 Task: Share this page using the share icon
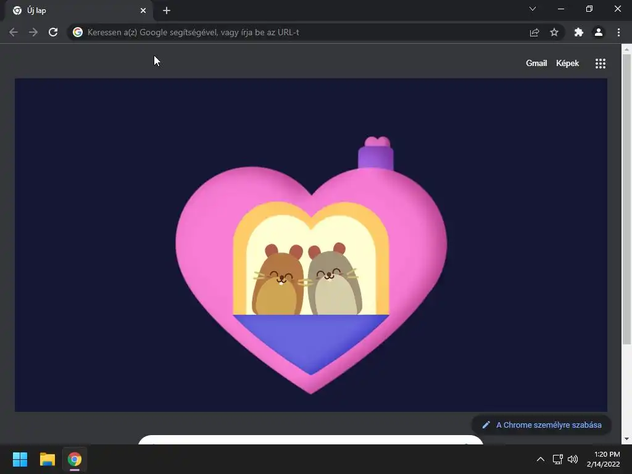pos(534,32)
